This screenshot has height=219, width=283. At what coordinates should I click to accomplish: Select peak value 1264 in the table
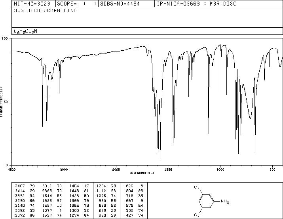[x=101, y=186]
